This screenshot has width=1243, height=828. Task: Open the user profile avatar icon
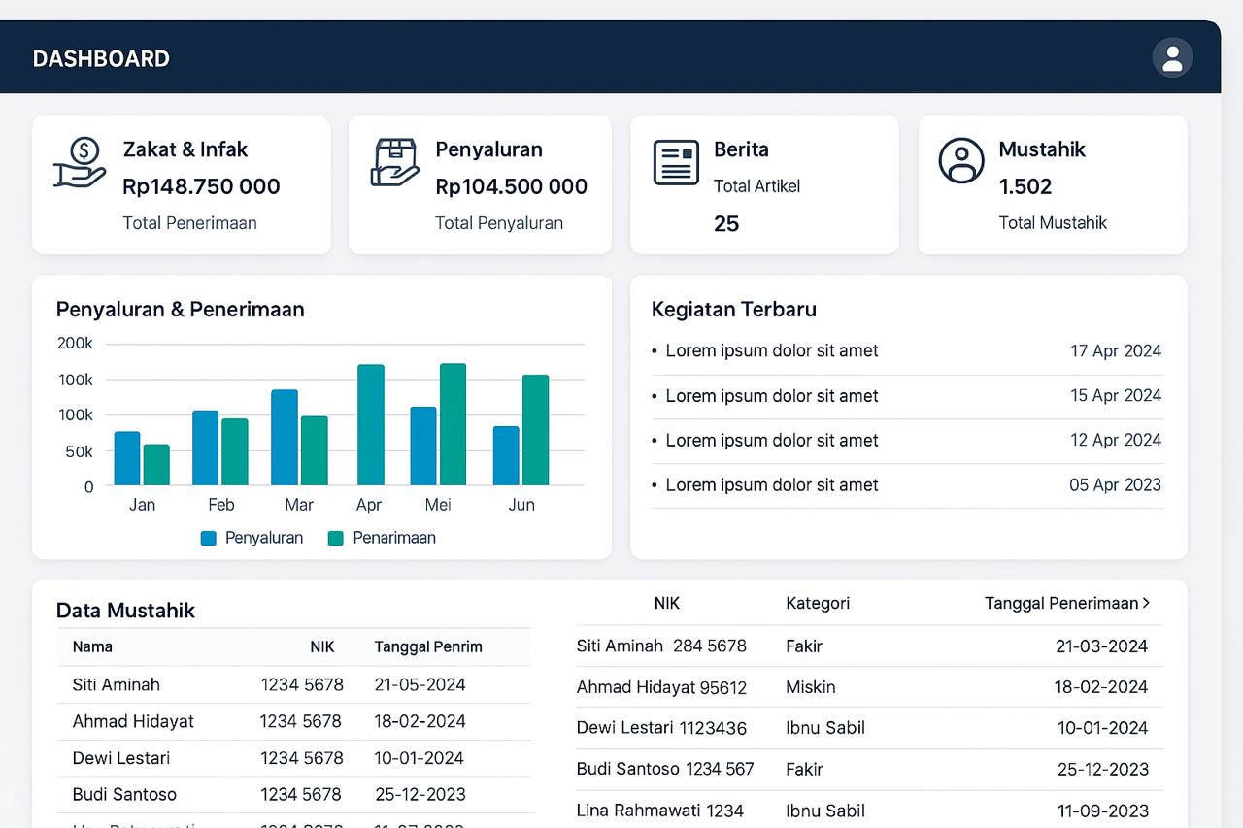[1172, 57]
